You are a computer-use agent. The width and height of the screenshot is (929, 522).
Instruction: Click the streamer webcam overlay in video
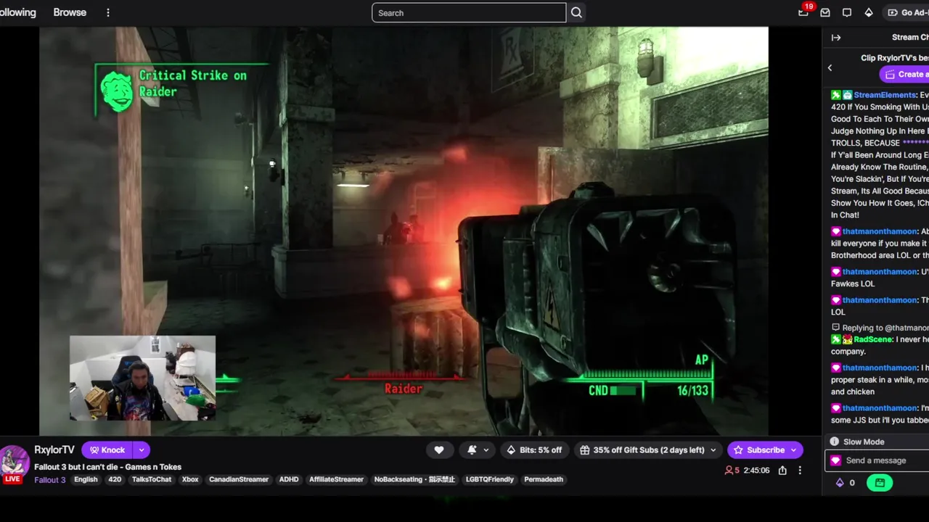[142, 378]
